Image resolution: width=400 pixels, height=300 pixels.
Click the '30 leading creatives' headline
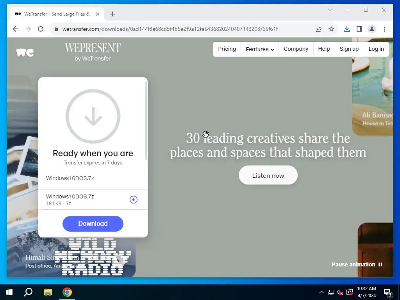pyautogui.click(x=268, y=145)
